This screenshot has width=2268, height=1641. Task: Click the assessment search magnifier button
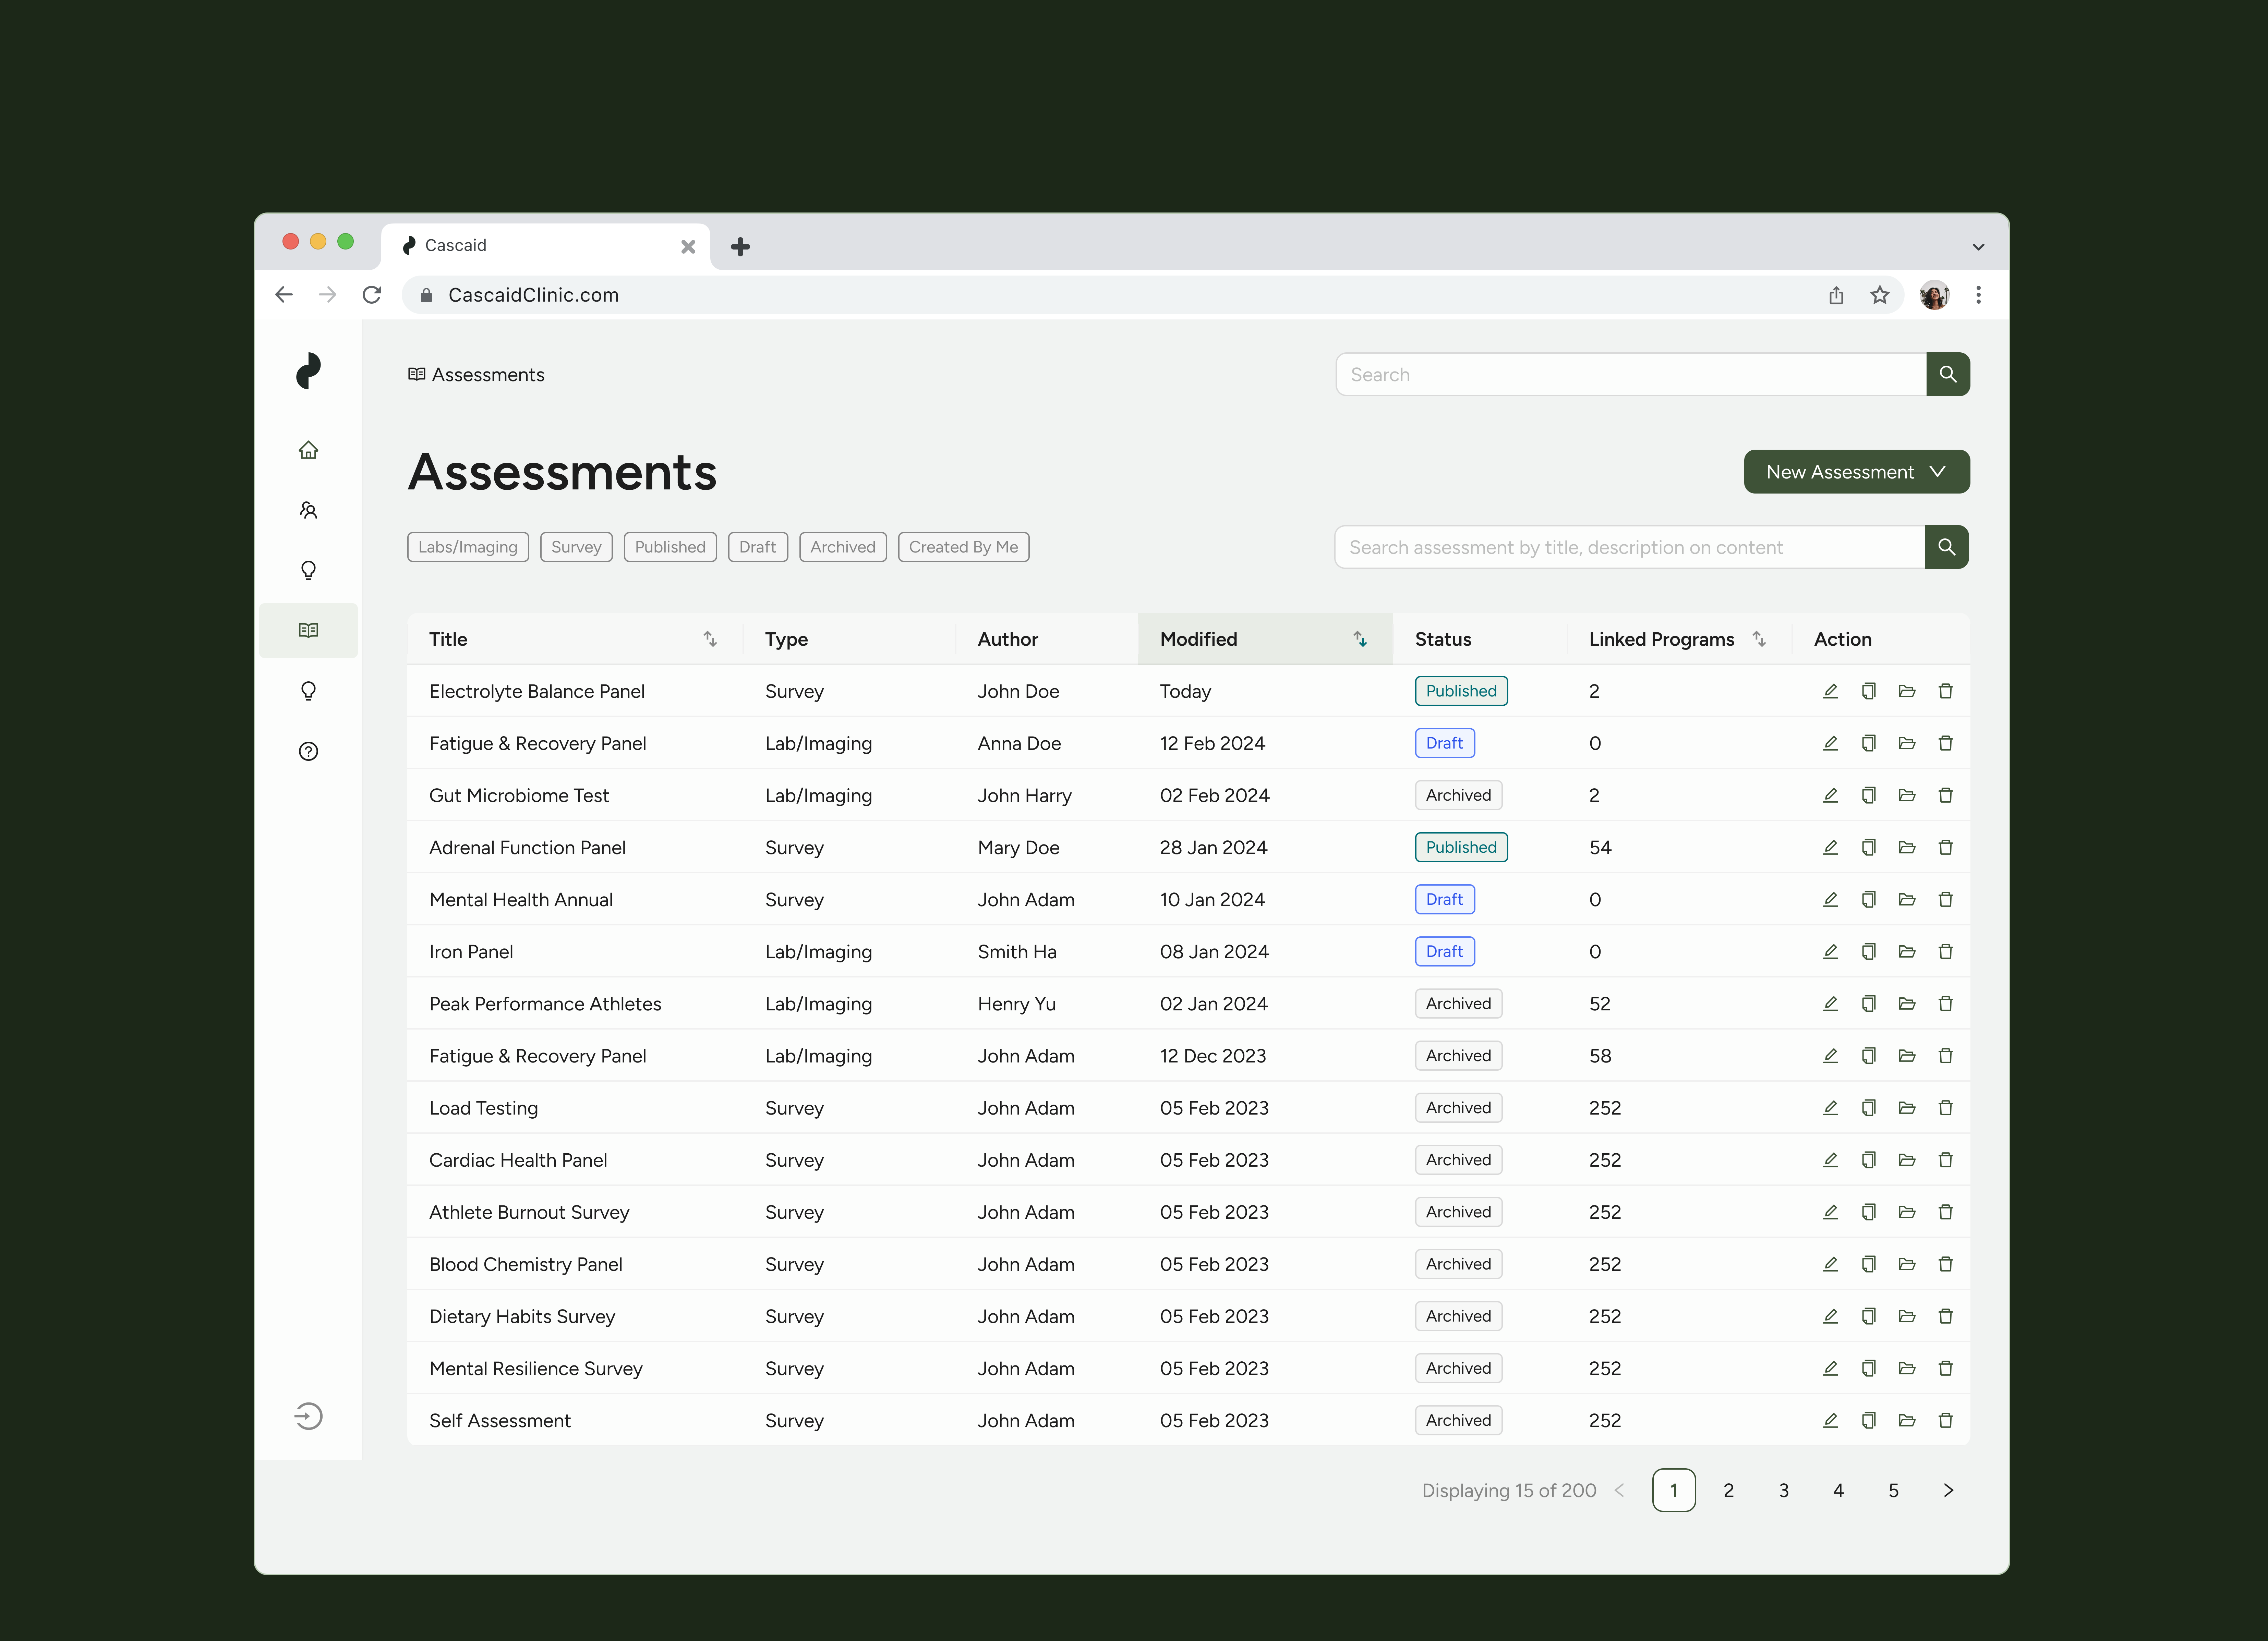click(1946, 547)
